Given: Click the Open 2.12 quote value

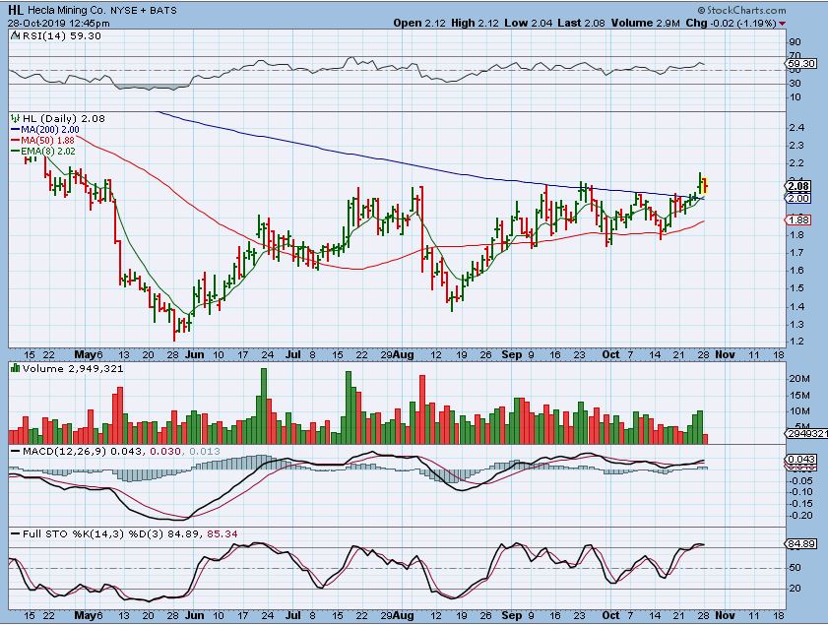Looking at the screenshot, I should coord(419,24).
